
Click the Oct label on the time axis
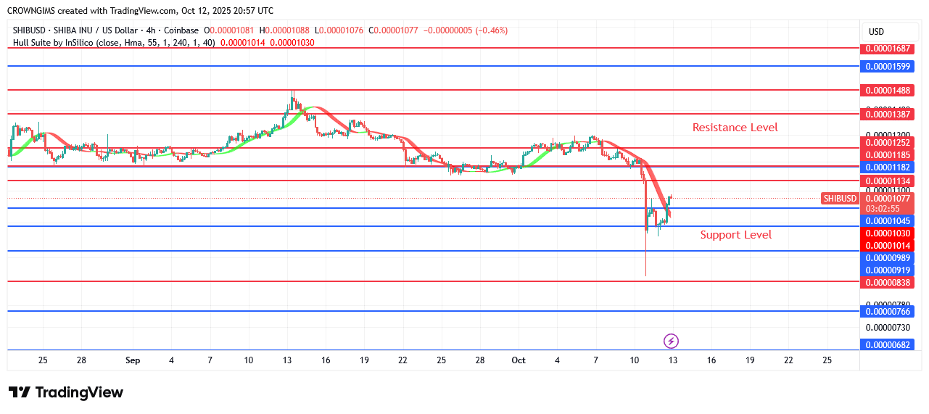pos(518,360)
